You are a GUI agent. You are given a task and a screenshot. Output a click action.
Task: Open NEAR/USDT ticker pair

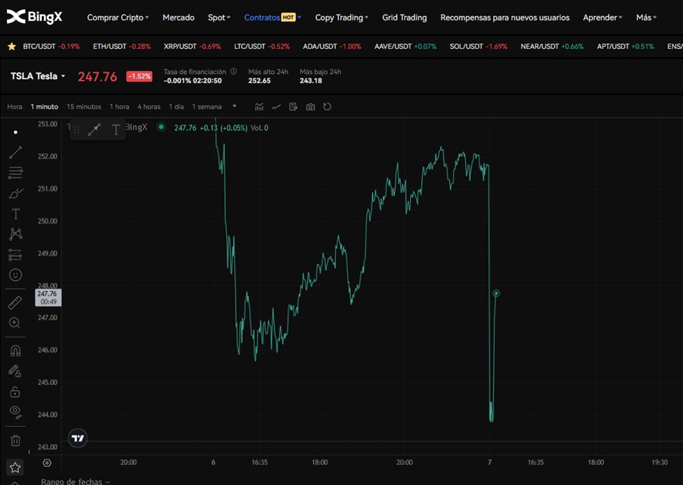552,46
